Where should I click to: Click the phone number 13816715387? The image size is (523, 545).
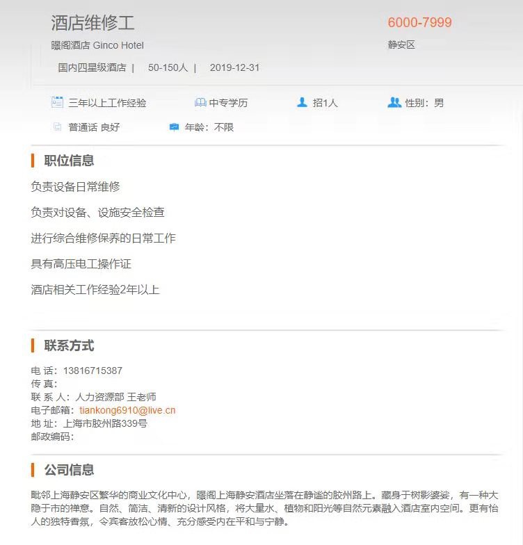(x=93, y=371)
